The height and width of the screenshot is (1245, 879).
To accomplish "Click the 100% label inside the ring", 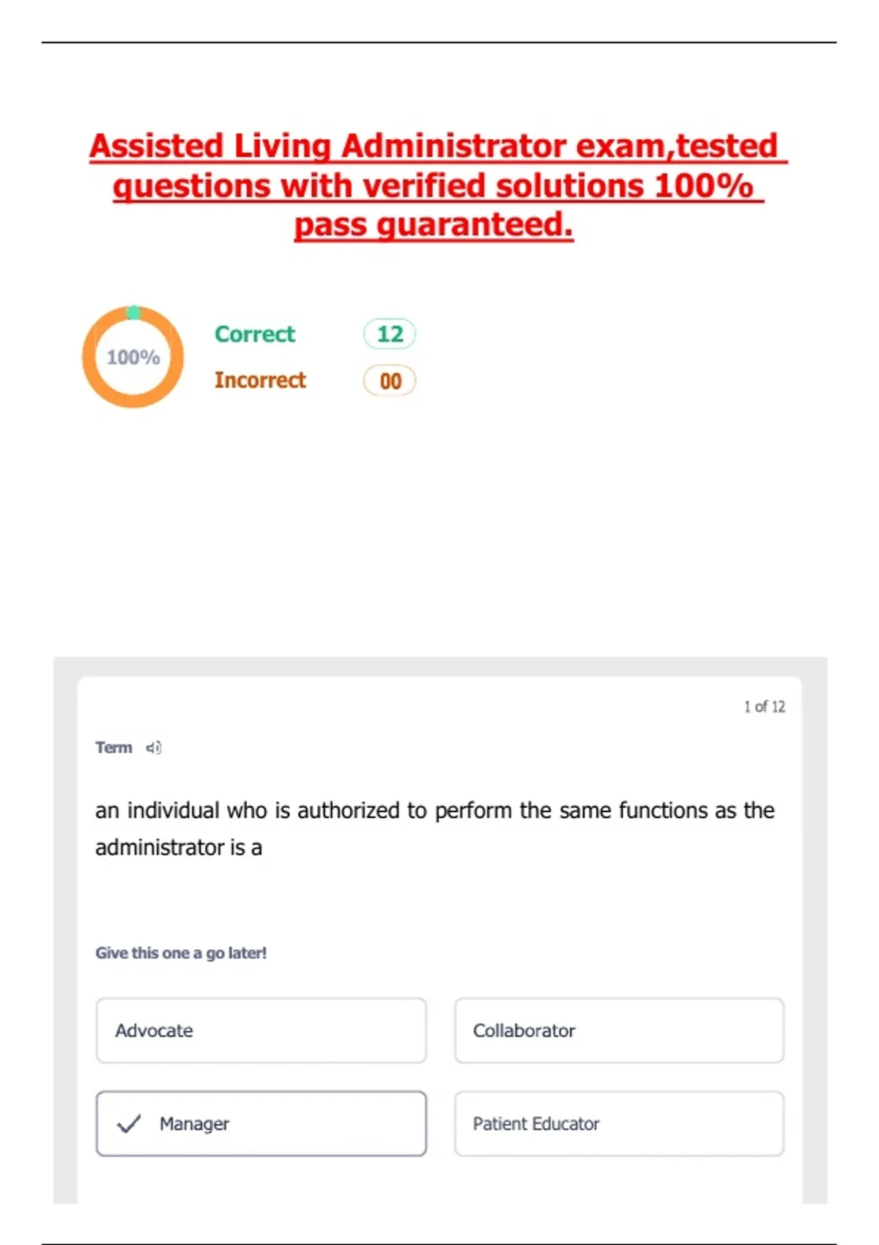I will [x=133, y=357].
